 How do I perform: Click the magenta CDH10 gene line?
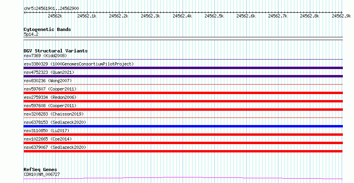(183, 178)
